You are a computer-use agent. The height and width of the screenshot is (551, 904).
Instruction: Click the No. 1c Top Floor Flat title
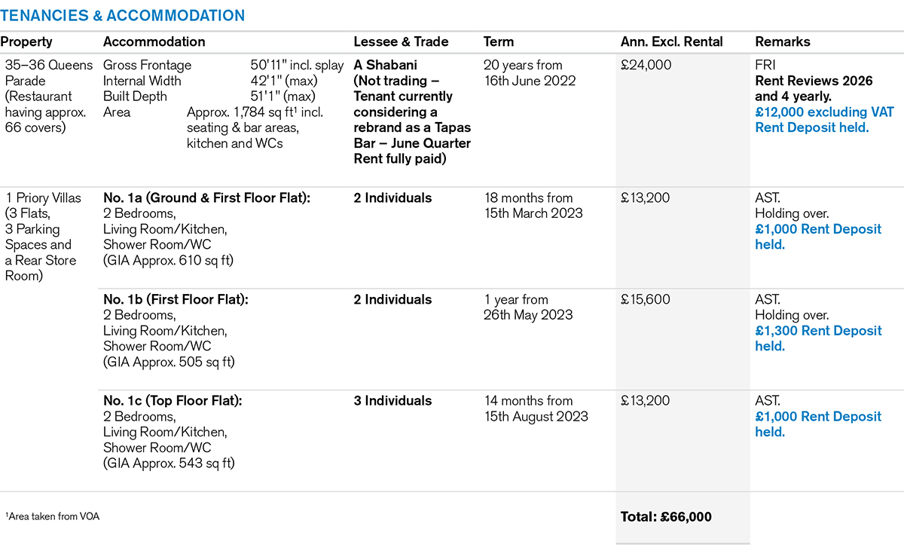click(x=173, y=401)
